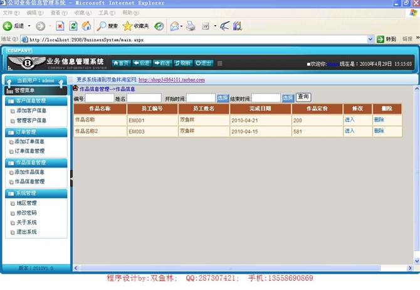Open the Edit button dropdown arrow
Viewport: 420px width, 290px height.
(x=215, y=26)
